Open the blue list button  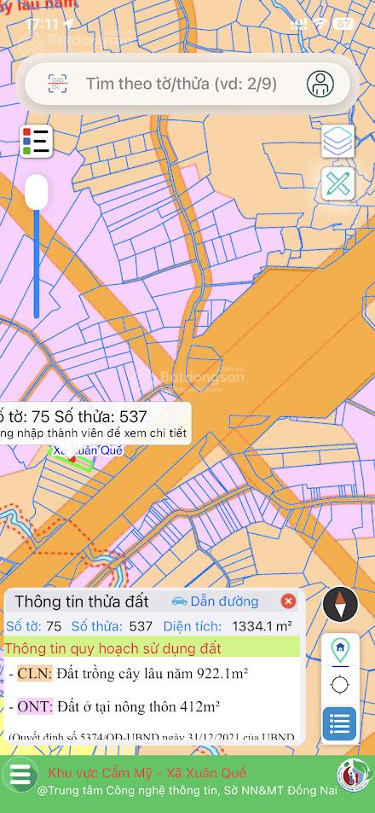point(339,723)
